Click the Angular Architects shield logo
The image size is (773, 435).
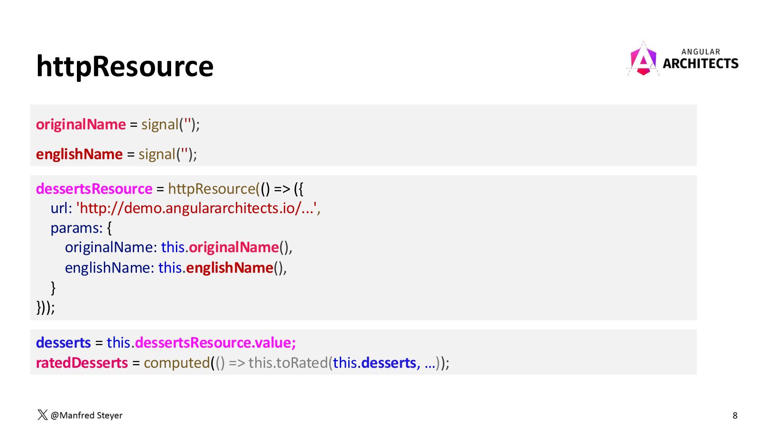[x=643, y=59]
